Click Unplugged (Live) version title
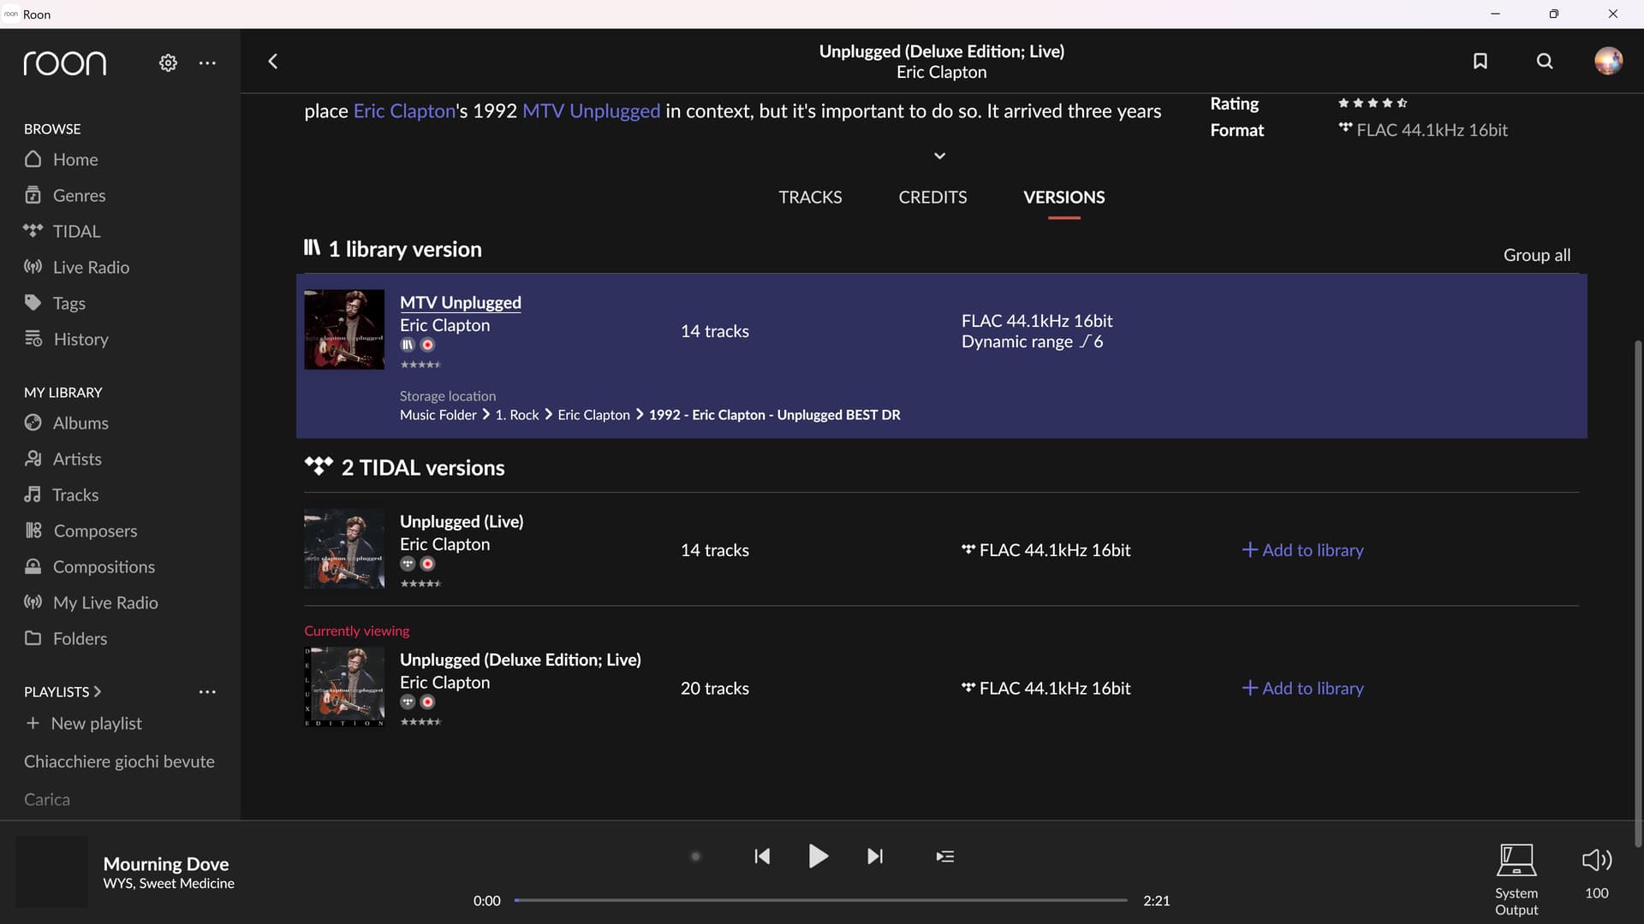 (462, 521)
